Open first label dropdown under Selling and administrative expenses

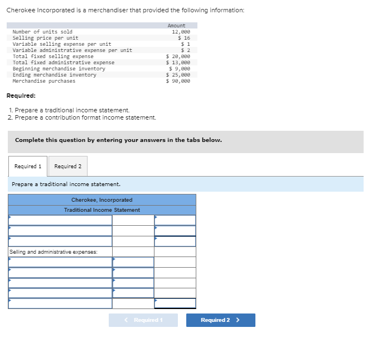(60, 262)
